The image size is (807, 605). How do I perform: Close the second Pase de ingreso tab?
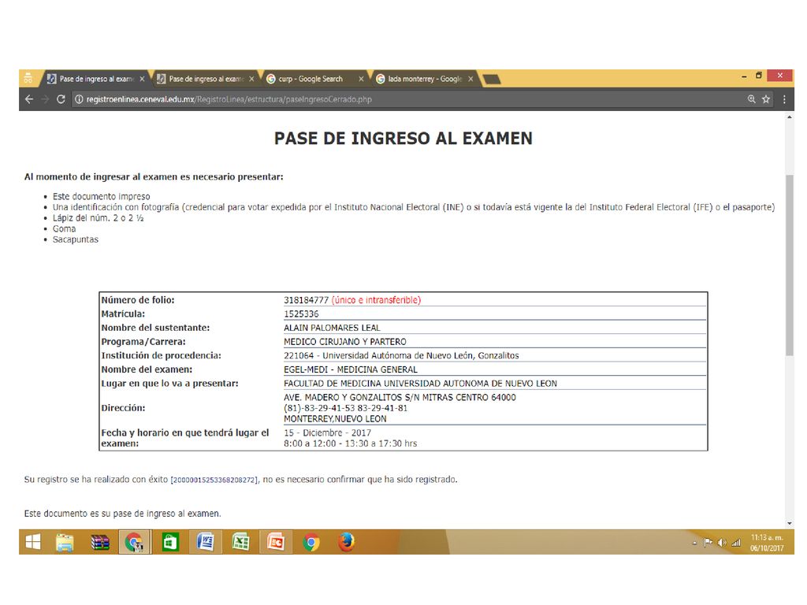coord(251,80)
